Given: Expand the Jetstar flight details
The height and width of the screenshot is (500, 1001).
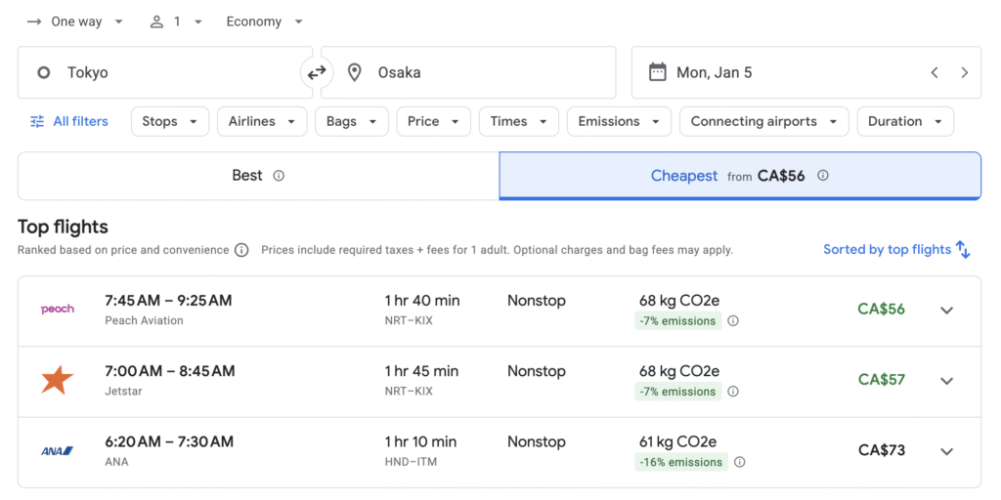Looking at the screenshot, I should pos(946,381).
